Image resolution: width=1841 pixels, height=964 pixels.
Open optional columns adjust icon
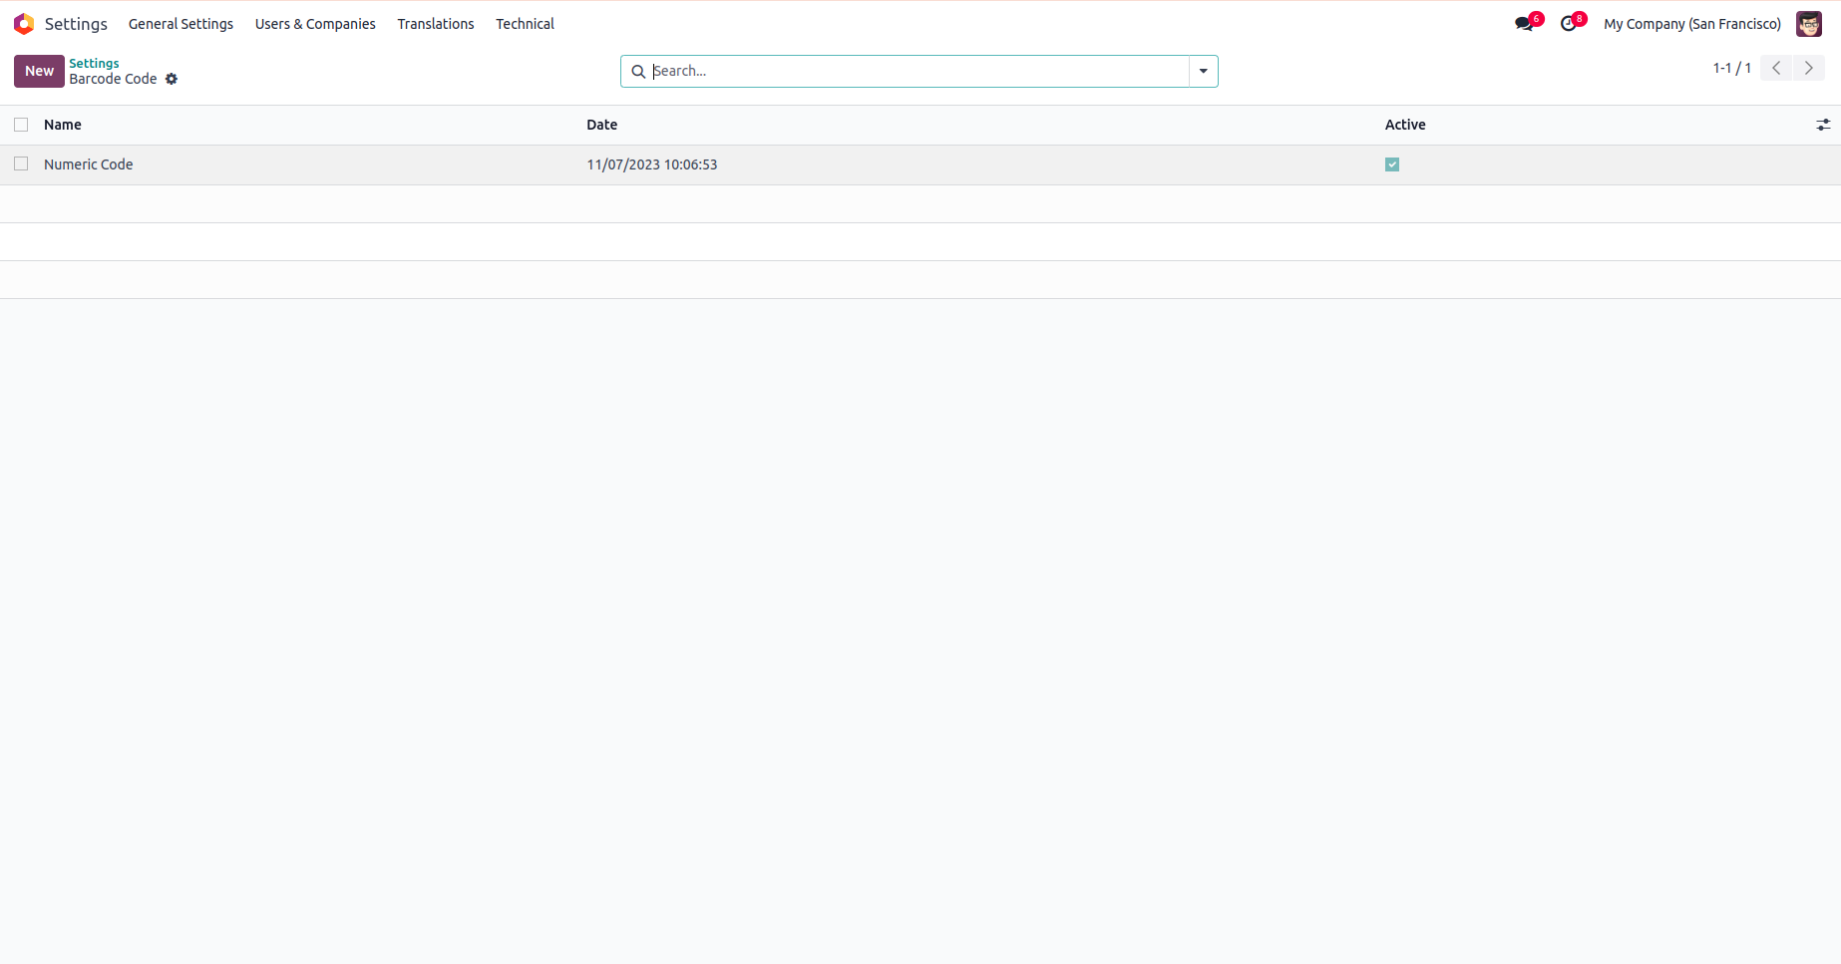pyautogui.click(x=1823, y=125)
